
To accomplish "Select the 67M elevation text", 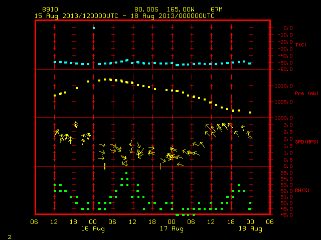I will pos(217,9).
